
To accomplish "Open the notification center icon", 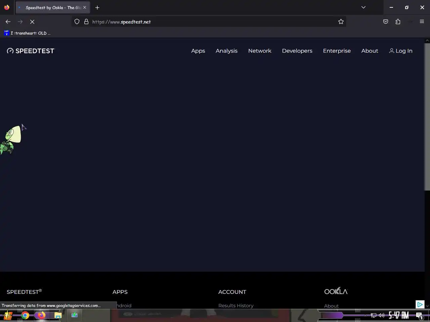I will tap(420, 315).
